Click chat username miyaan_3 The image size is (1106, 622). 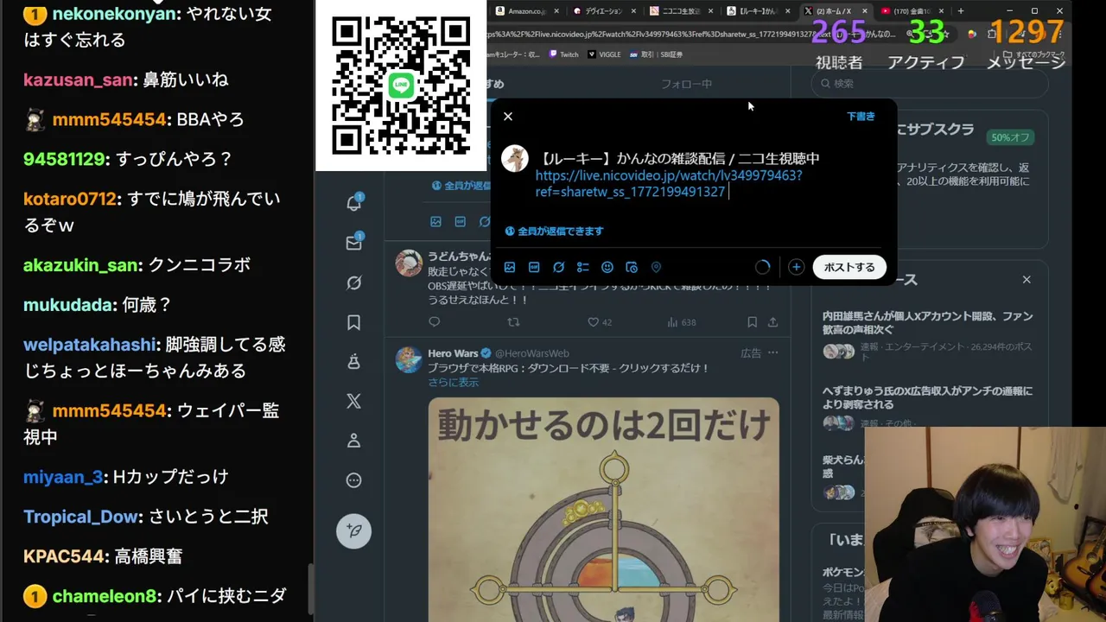point(63,477)
